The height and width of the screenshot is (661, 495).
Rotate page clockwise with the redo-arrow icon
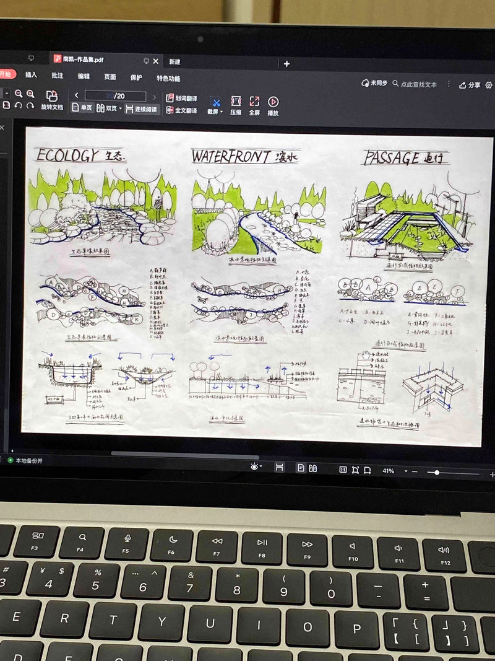30,105
